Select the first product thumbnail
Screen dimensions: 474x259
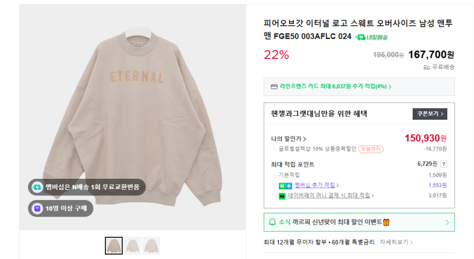tap(114, 245)
